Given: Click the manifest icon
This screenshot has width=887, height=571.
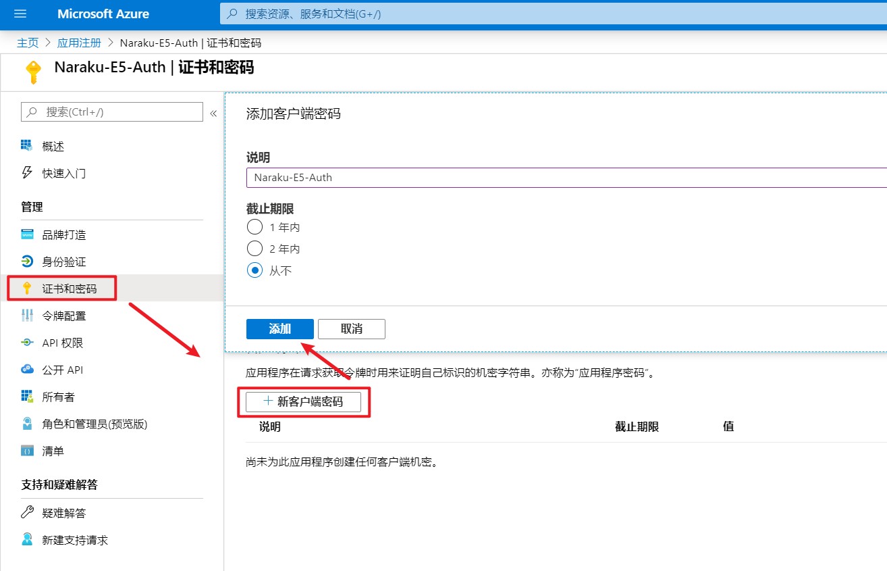Looking at the screenshot, I should pyautogui.click(x=27, y=451).
